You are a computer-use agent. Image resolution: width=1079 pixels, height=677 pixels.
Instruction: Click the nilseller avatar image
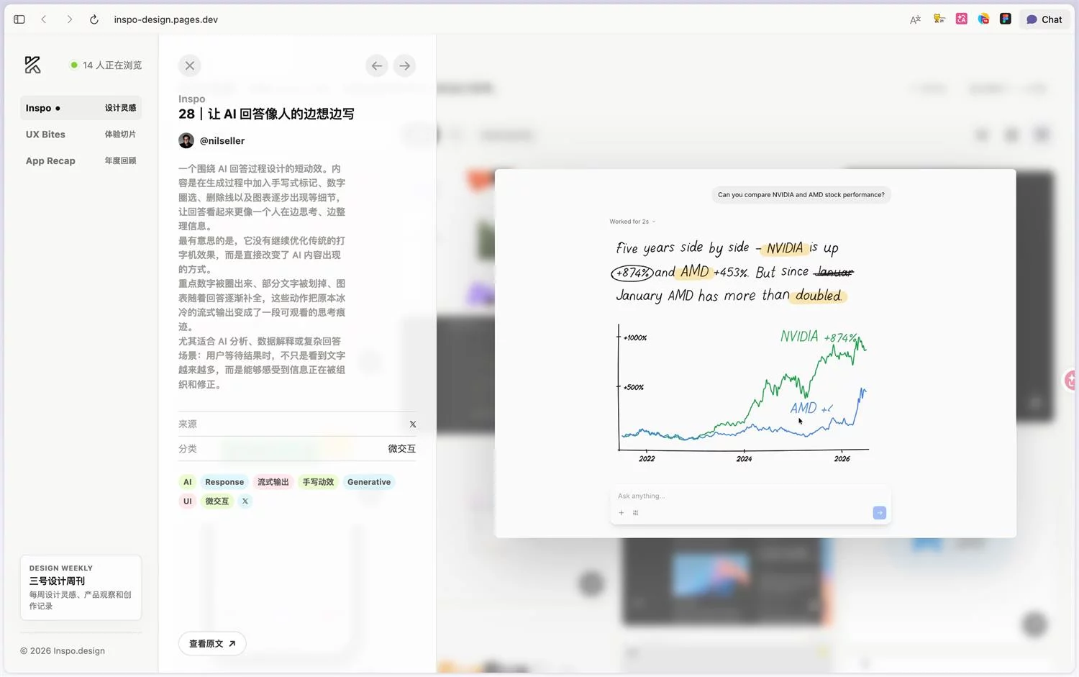tap(186, 140)
